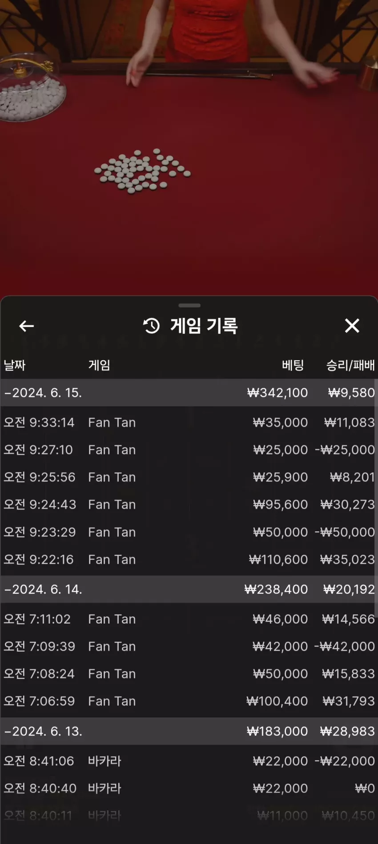Image resolution: width=378 pixels, height=844 pixels.
Task: Go back using the left arrow icon
Action: pos(27,326)
